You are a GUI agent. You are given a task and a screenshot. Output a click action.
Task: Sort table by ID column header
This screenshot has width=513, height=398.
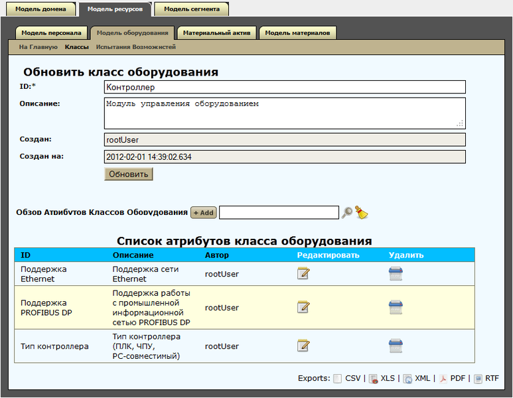tap(25, 255)
